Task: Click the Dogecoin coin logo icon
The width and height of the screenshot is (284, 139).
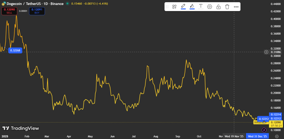Action: tap(4, 4)
